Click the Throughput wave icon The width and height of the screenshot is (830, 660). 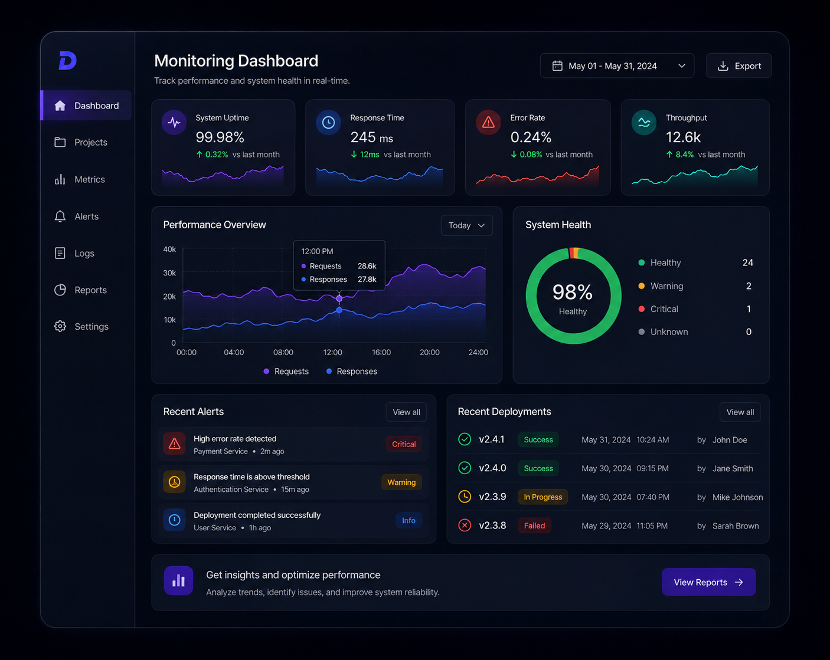[644, 123]
